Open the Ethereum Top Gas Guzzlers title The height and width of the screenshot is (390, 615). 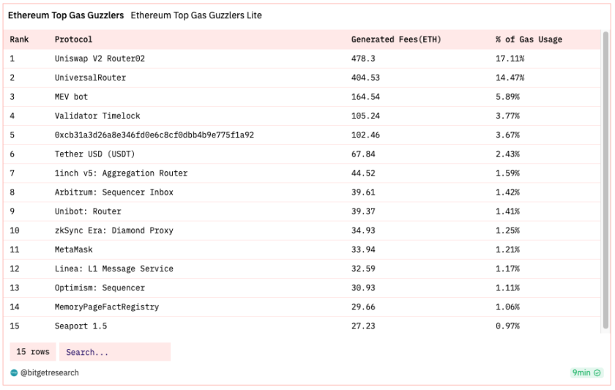coord(66,15)
